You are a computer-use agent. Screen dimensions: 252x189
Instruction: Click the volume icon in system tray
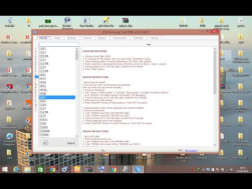coord(232,170)
